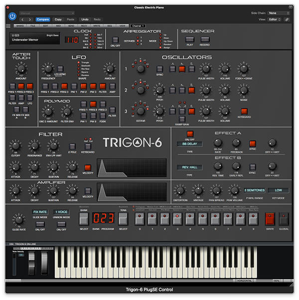Viewport: 299px width, 300px height.
Task: Toggle the plug-in power button
Action: pos(12,16)
